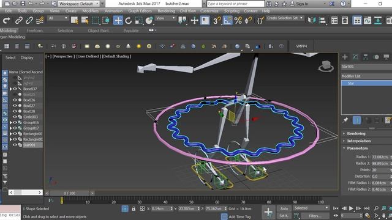The image size is (392, 220).
Task: Click the Align tool icon
Action: pos(322,20)
